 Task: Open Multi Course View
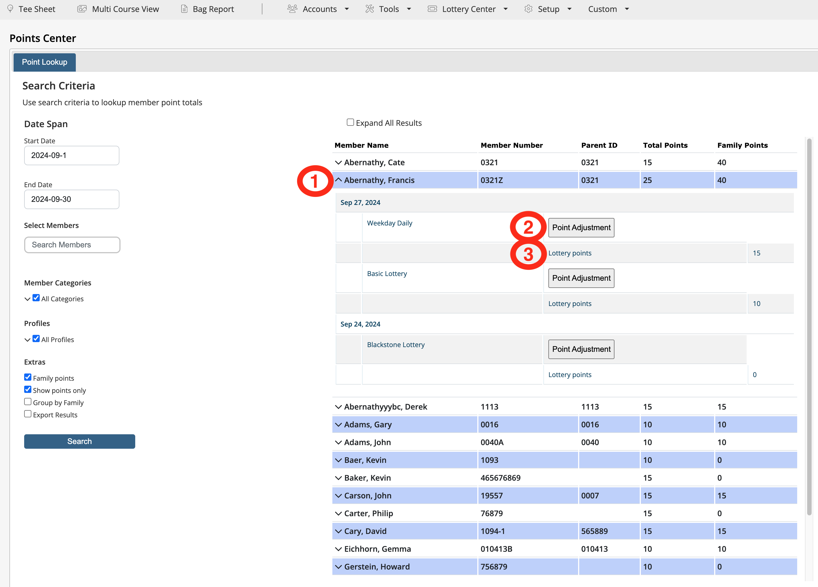pyautogui.click(x=125, y=9)
